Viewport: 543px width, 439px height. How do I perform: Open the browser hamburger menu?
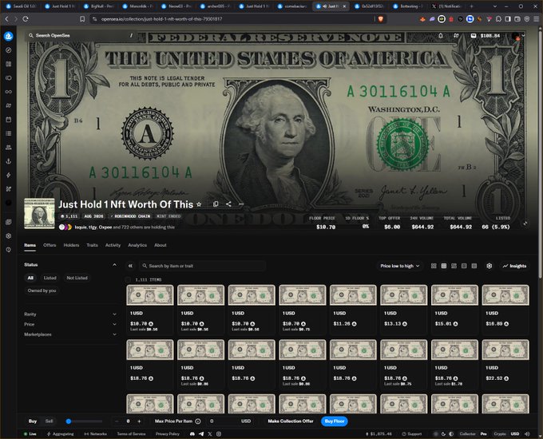(536, 19)
